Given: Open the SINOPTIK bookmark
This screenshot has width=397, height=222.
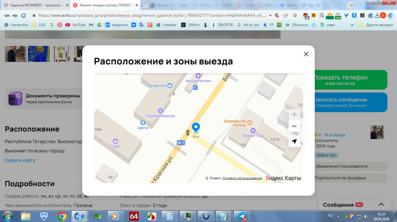Looking at the screenshot, I should click(x=223, y=25).
